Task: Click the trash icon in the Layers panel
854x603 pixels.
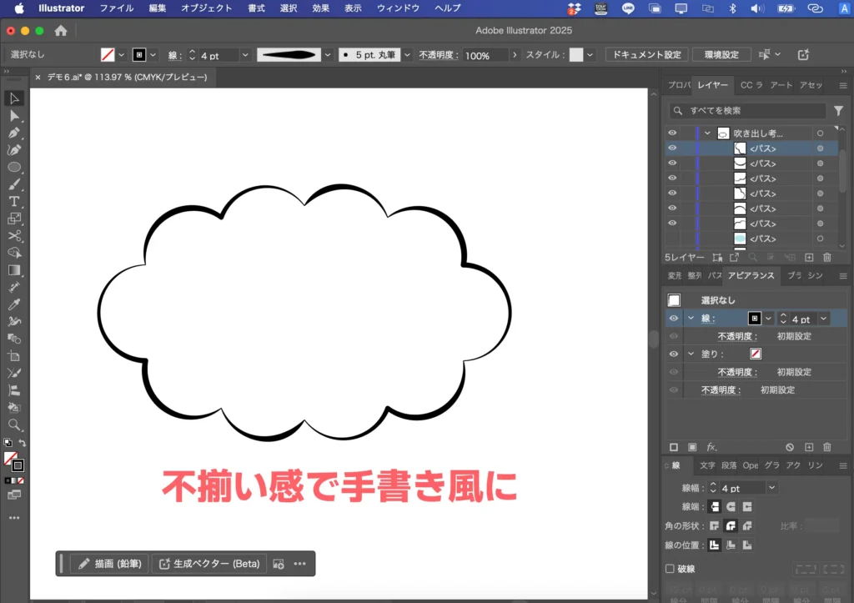Action: coord(826,257)
